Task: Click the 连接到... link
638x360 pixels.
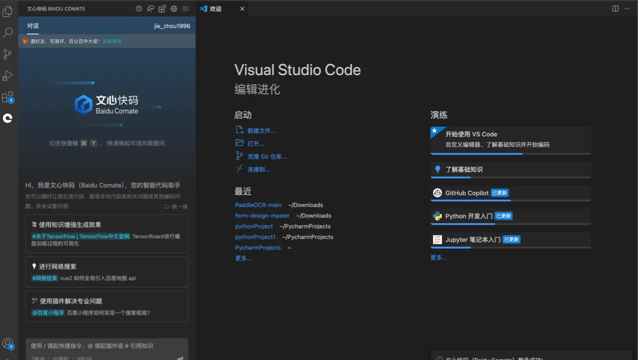Action: click(258, 169)
